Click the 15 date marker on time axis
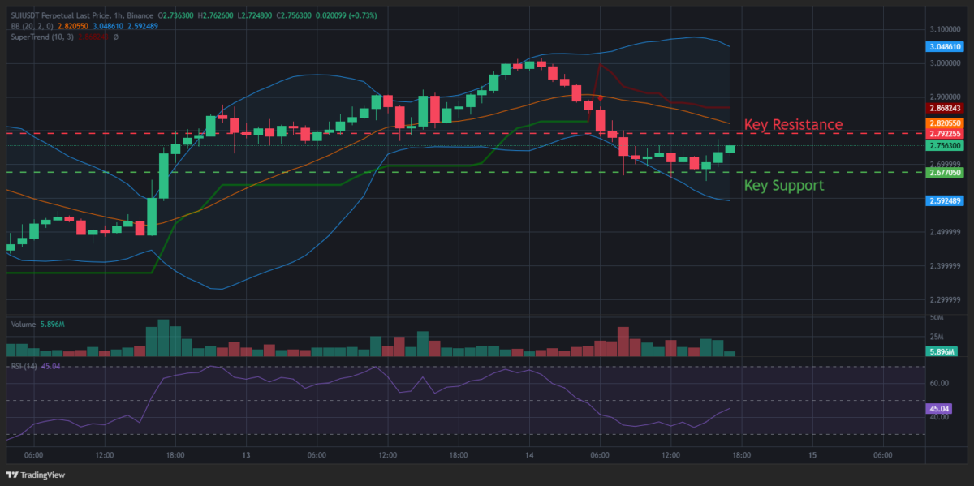 (812, 456)
